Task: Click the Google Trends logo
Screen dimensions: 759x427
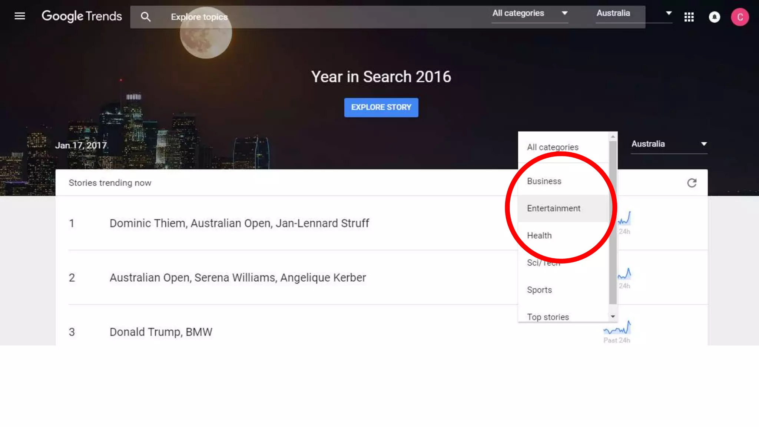Action: point(82,16)
